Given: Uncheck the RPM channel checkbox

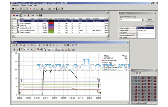Looking at the screenshot, I should click(x=18, y=21).
